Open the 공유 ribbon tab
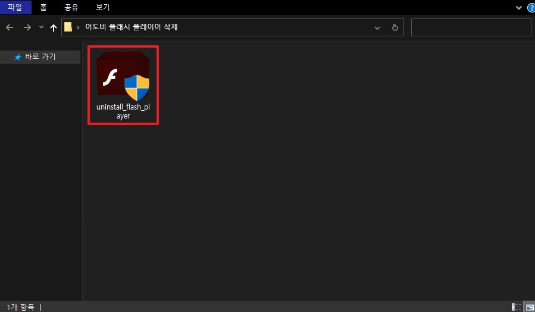Viewport: 535px width, 312px height. pyautogui.click(x=71, y=7)
